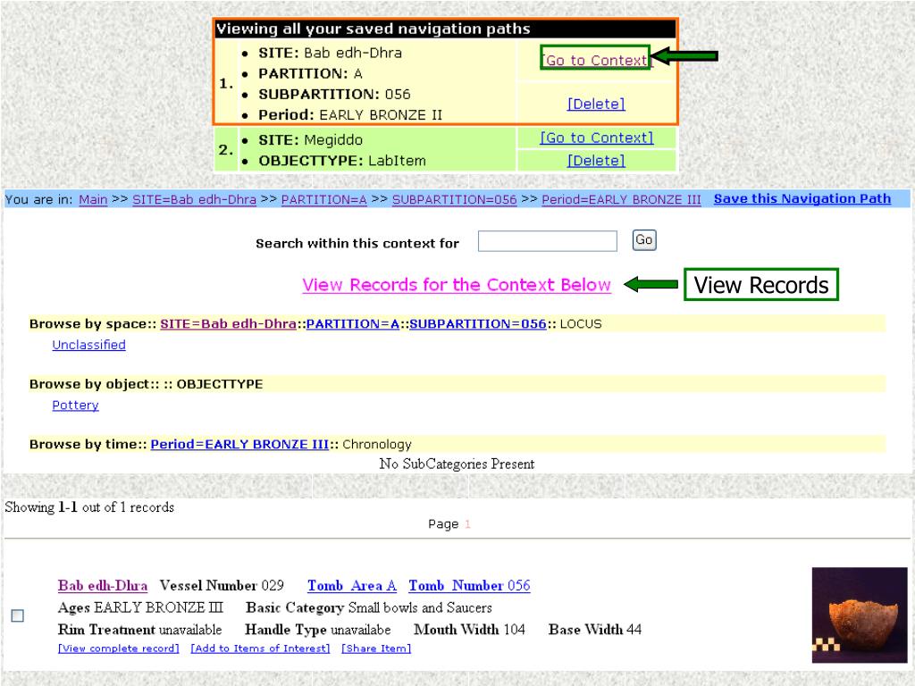Browse by object type Pottery
The image size is (915, 686).
[75, 405]
